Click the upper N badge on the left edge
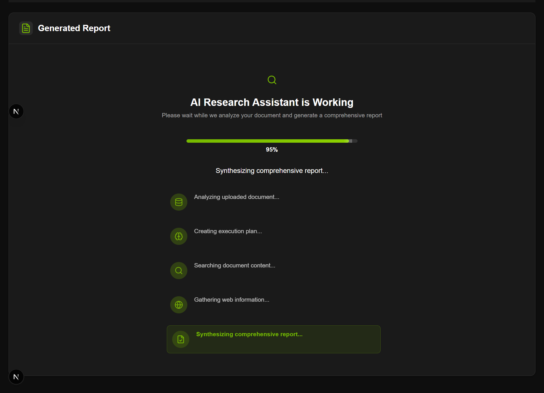This screenshot has height=393, width=544. [x=16, y=111]
